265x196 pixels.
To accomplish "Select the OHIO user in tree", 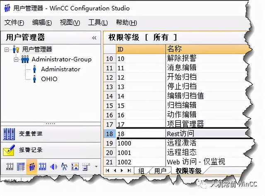I will (x=49, y=79).
